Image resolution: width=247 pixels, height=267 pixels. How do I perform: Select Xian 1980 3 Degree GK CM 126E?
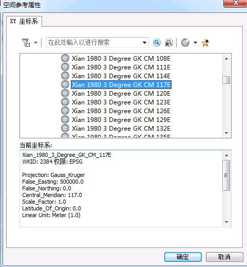[x=121, y=111]
